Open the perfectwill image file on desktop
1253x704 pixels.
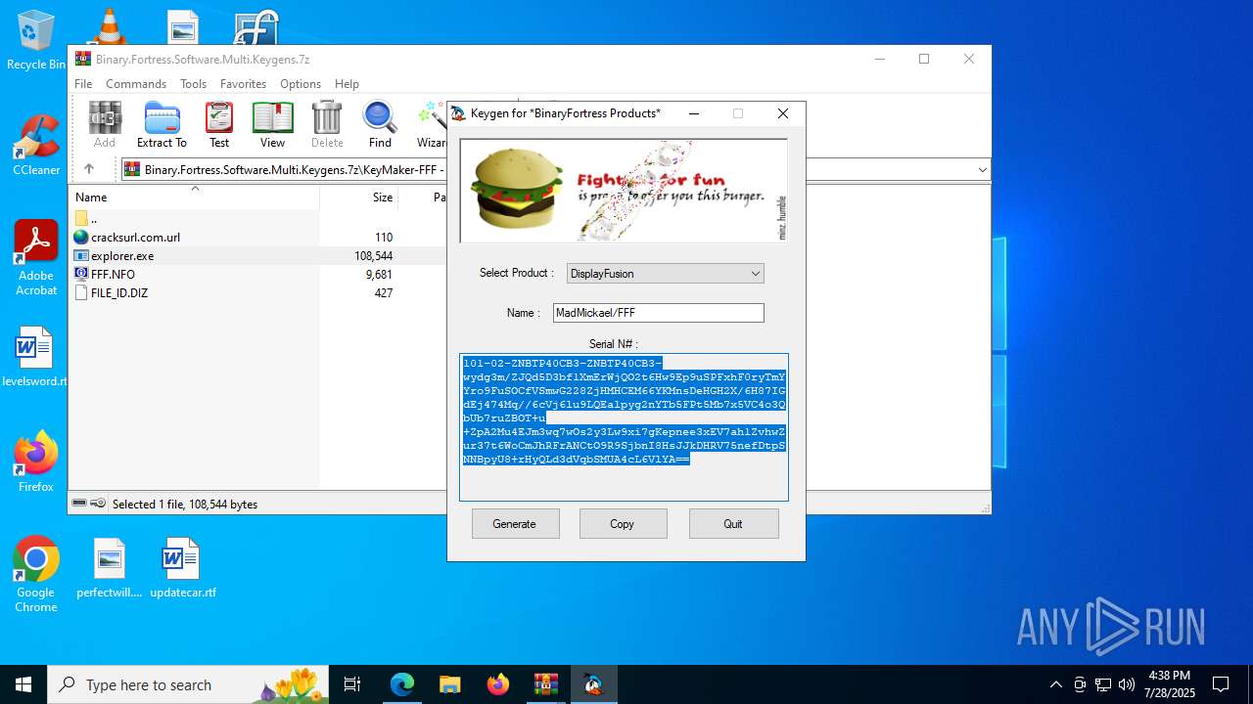click(x=110, y=568)
